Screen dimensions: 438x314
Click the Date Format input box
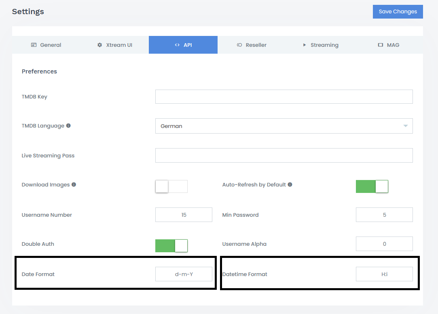coord(184,274)
